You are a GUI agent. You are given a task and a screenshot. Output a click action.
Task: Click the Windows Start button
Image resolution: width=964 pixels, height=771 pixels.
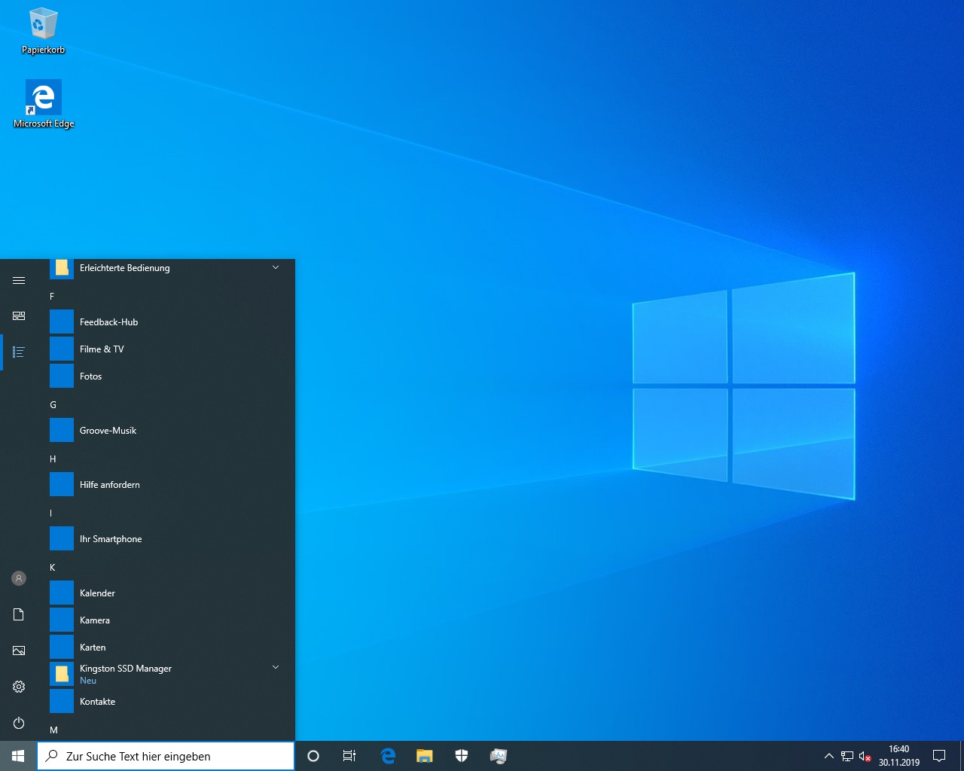click(18, 756)
